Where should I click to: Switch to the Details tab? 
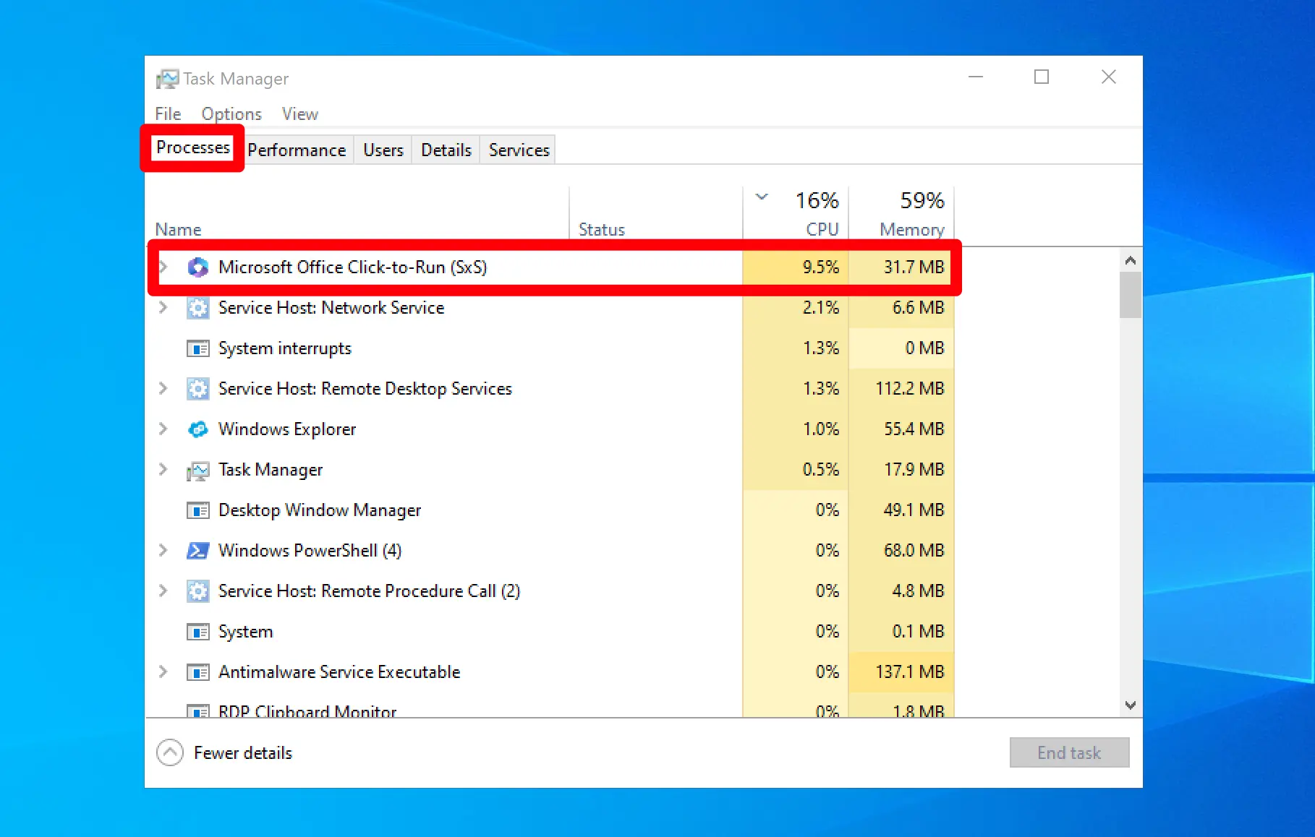(x=446, y=150)
